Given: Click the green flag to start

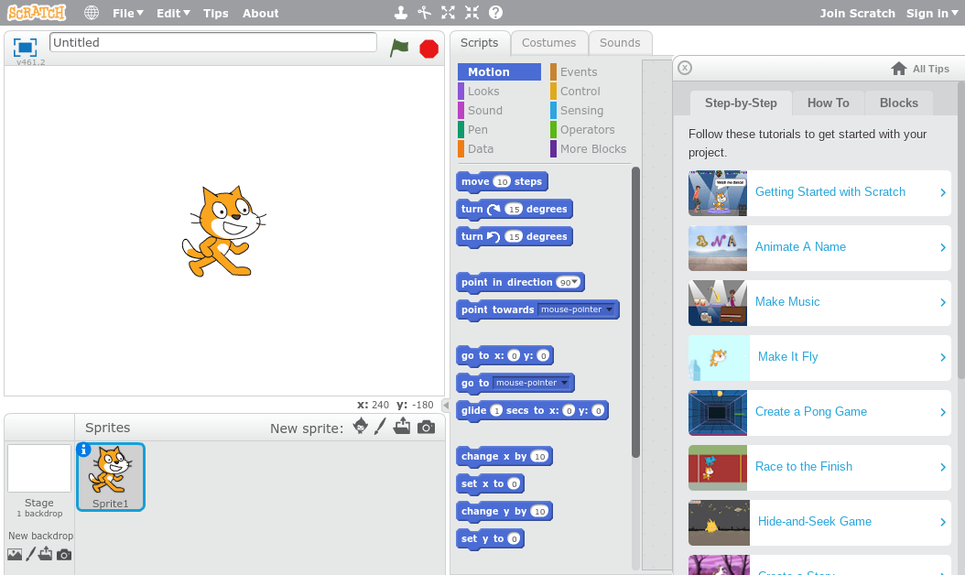Looking at the screenshot, I should point(399,48).
